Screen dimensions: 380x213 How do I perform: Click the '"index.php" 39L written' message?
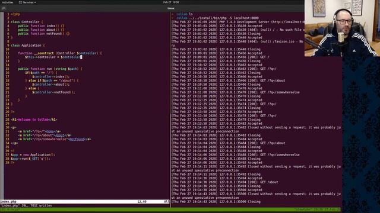pos(26,205)
